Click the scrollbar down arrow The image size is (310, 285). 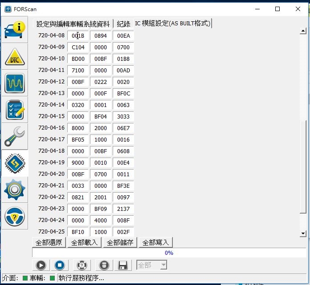(x=303, y=234)
